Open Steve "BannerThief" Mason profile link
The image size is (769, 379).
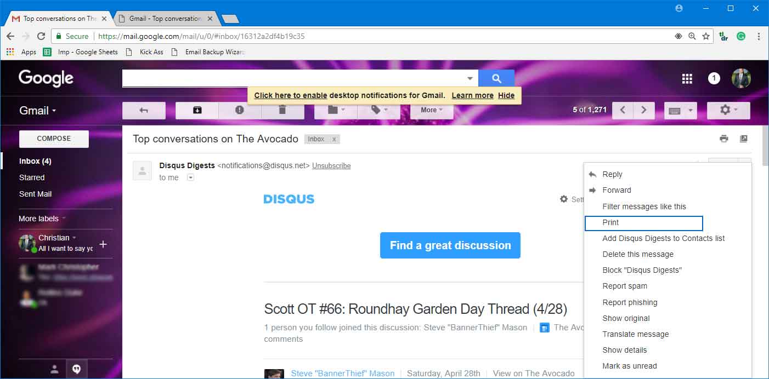point(343,374)
